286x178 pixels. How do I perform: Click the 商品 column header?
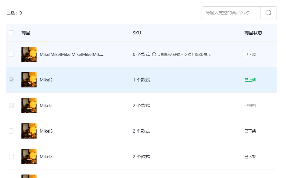26,33
